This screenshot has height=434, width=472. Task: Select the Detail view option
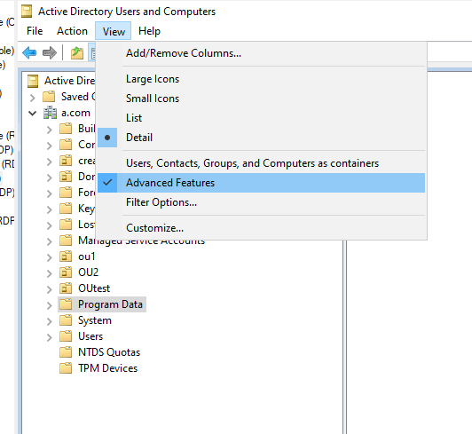coord(261,138)
